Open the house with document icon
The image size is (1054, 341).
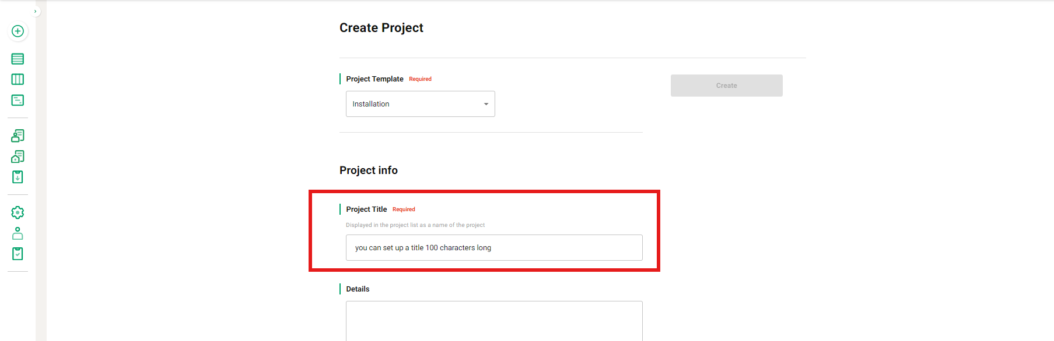coord(17,157)
